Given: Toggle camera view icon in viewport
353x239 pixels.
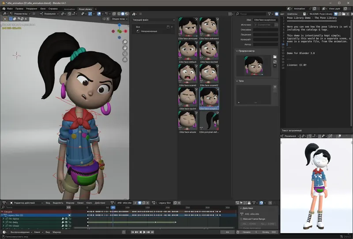Looking at the screenshot, I should (125, 54).
